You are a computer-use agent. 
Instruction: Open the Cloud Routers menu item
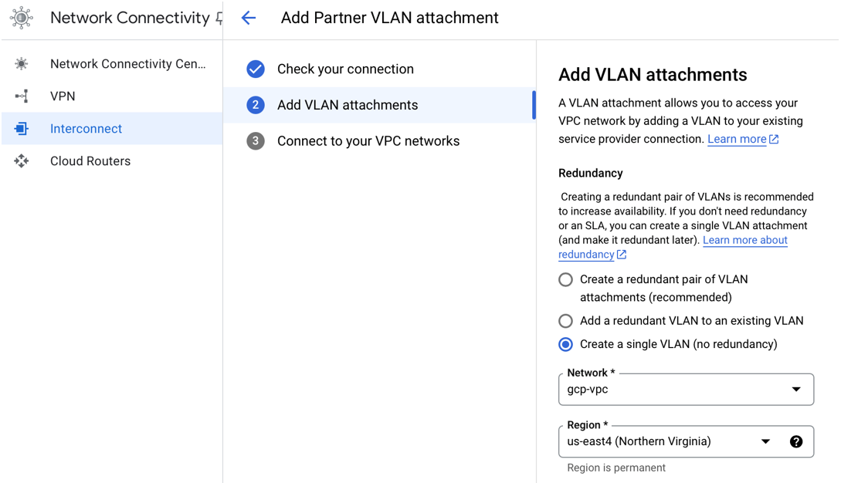pos(90,161)
